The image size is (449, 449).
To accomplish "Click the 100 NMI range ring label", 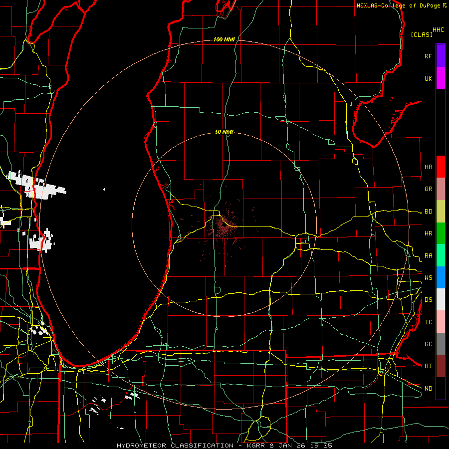I will (224, 39).
